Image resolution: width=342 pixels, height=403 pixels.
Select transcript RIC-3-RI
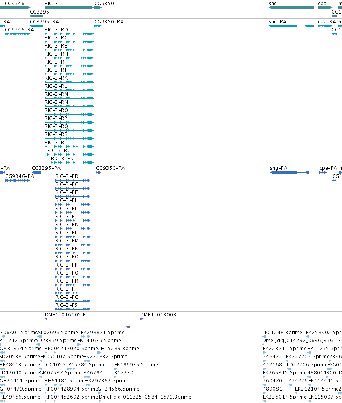tap(69, 66)
